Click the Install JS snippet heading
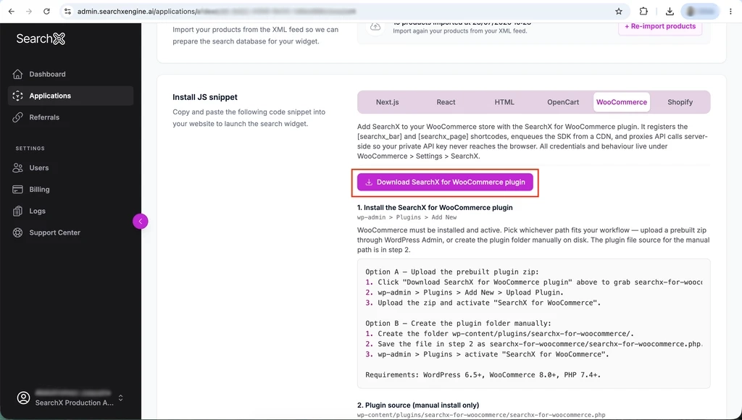This screenshot has height=420, width=742. (x=205, y=97)
